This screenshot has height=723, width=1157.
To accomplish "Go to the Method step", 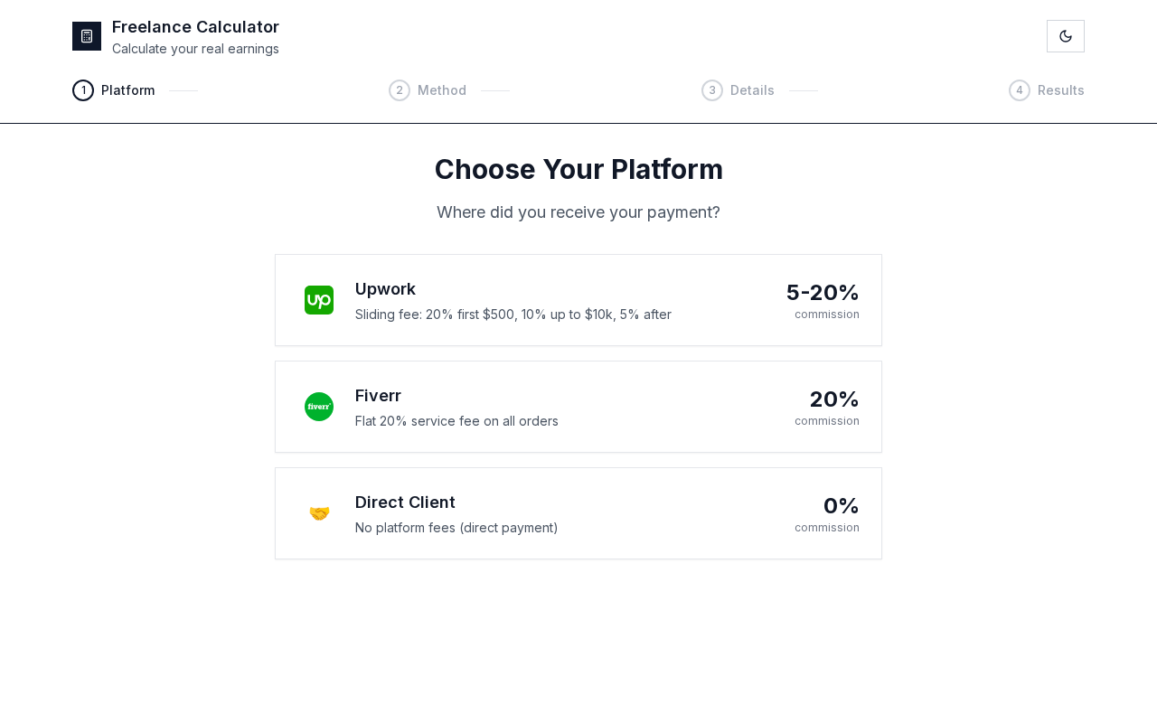I will [442, 90].
